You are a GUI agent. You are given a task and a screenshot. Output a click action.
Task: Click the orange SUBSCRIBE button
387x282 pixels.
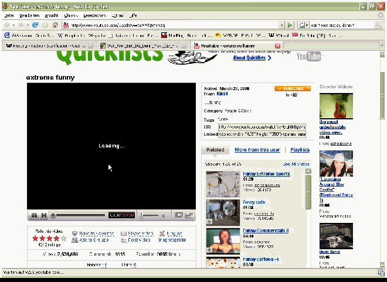(x=293, y=88)
